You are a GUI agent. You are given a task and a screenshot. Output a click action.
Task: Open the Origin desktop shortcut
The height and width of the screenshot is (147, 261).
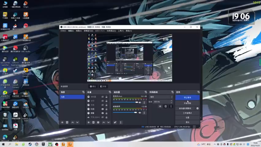26,5
